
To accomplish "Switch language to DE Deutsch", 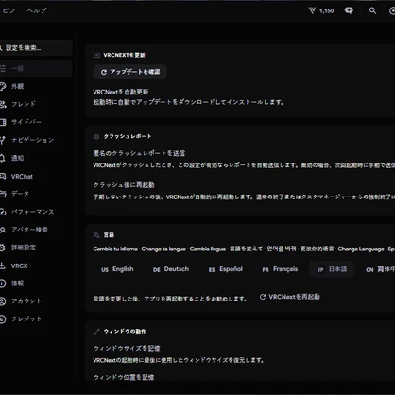I will pos(171,269).
